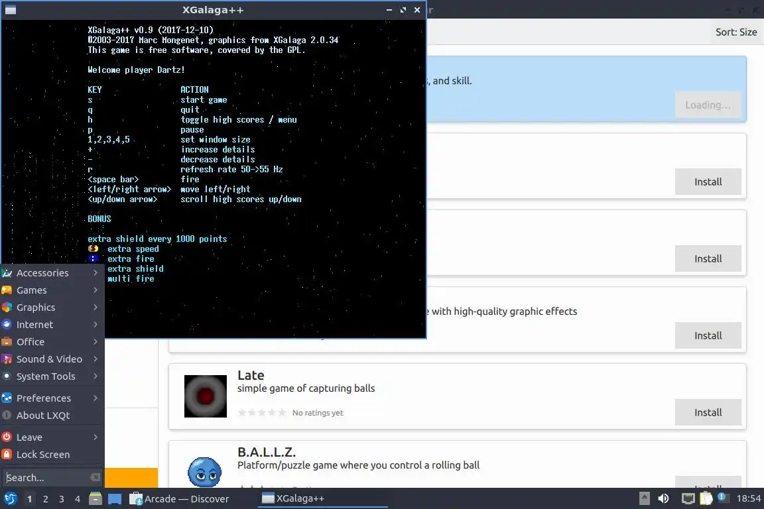Click the Late game thumbnail
764x509 pixels.
[205, 396]
